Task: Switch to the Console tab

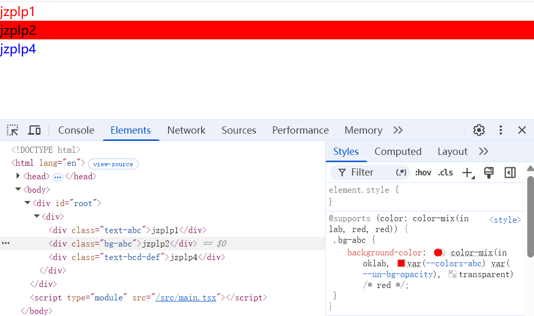Action: click(76, 130)
